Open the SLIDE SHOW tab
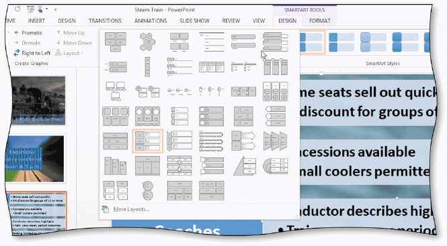The image size is (447, 246). tap(194, 21)
